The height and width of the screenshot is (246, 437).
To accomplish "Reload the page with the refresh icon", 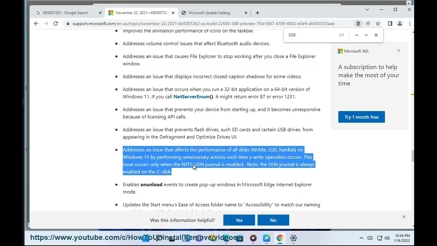I will click(56, 24).
